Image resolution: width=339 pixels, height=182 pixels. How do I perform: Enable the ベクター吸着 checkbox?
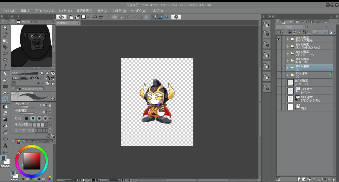click(x=16, y=130)
